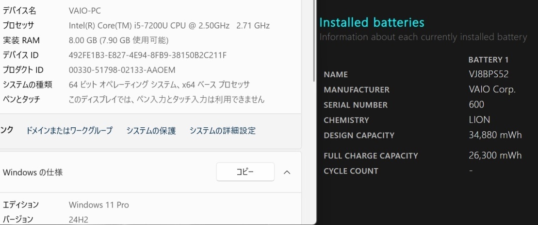This screenshot has height=225, width=538.
Task: Select serial number value 600
Action: (476, 104)
